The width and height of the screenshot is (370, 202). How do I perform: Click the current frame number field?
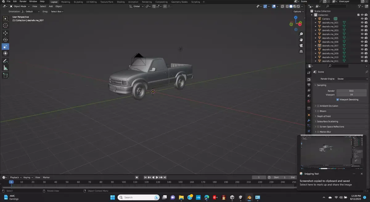(x=259, y=177)
